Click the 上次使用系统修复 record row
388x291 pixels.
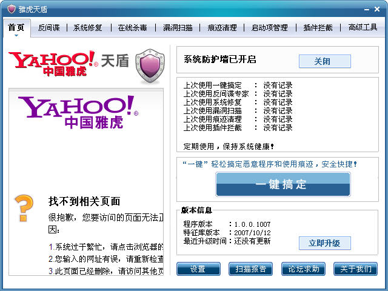tap(238, 102)
